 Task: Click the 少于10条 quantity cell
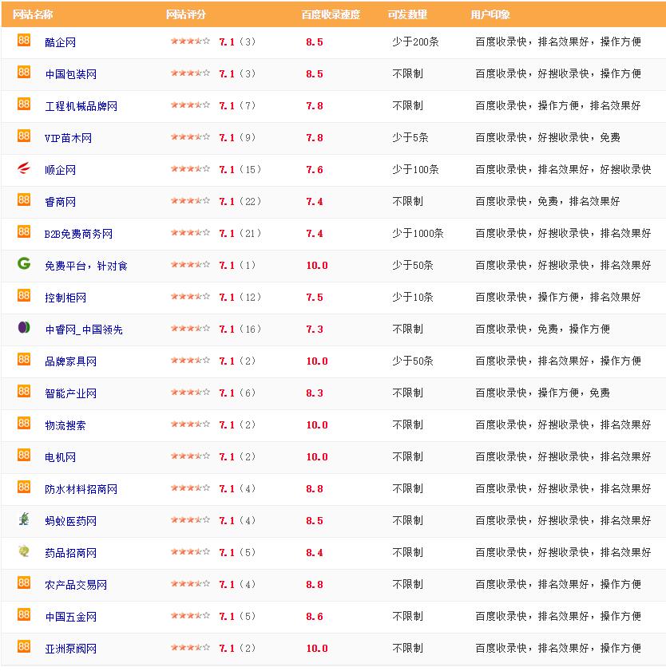click(x=413, y=297)
